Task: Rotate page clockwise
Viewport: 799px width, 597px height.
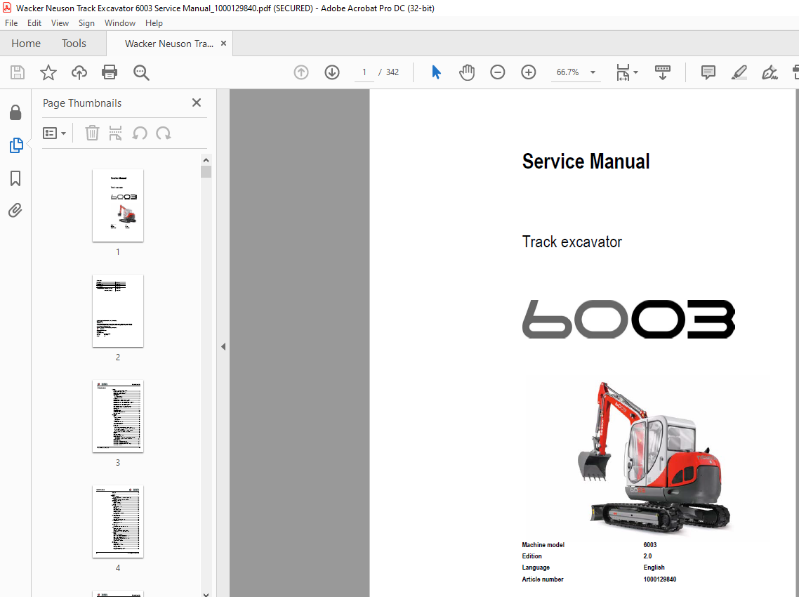Action: point(163,133)
